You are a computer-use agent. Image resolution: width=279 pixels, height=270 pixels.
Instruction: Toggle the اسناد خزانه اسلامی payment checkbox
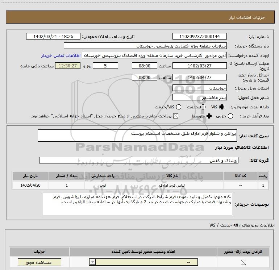(x=176, y=116)
